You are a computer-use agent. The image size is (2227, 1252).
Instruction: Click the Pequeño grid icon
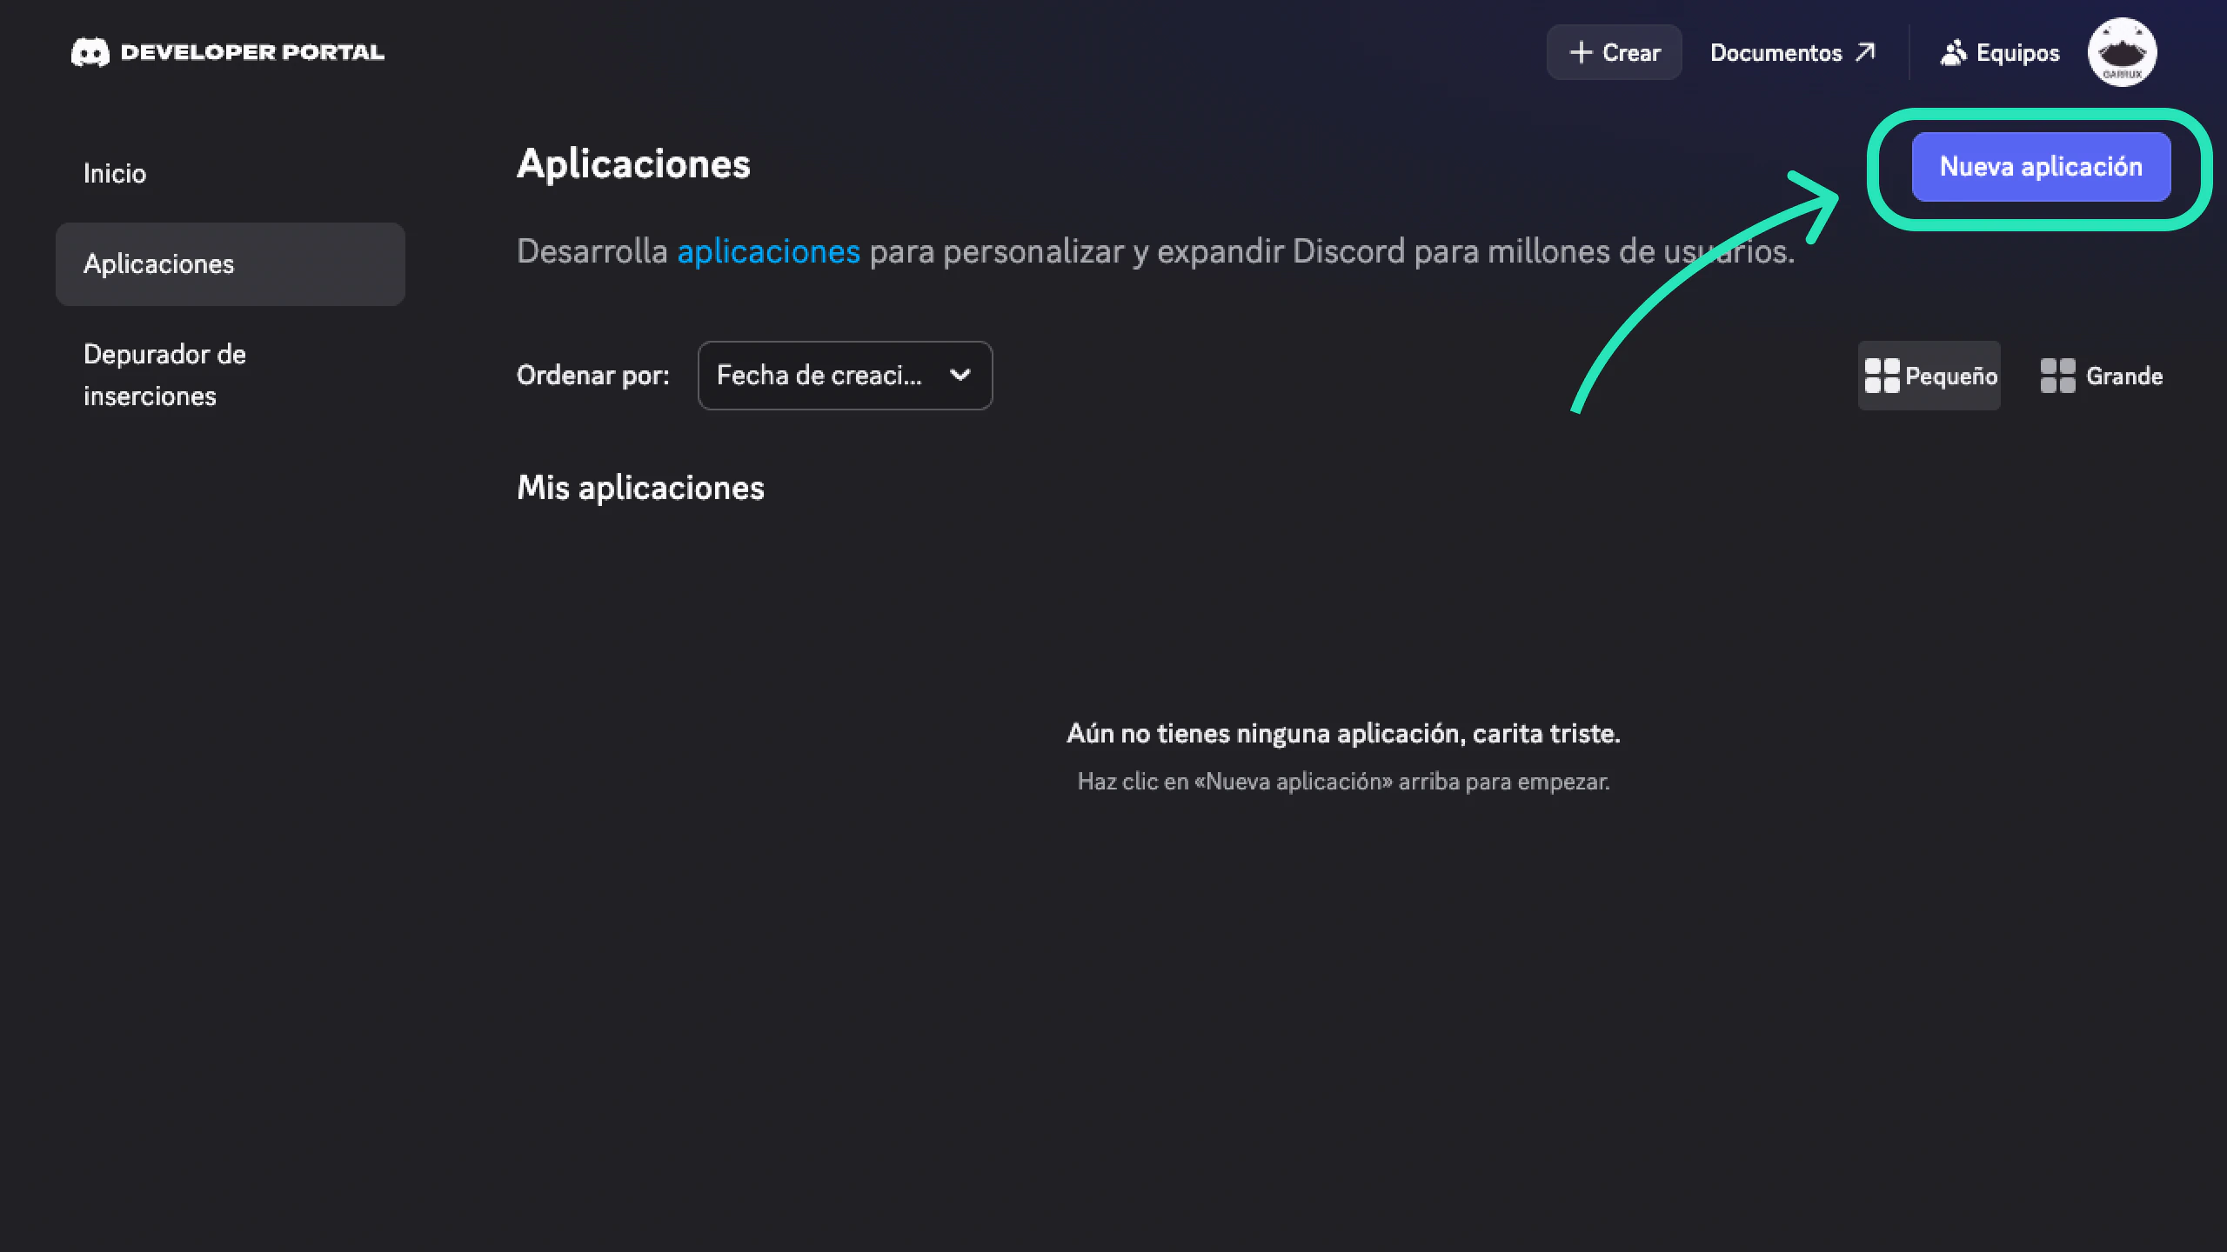1882,376
